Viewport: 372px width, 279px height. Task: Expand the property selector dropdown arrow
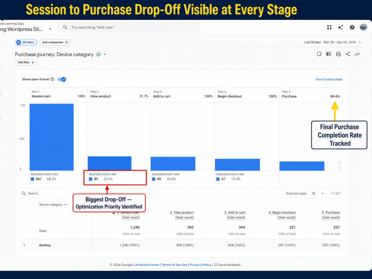tap(50, 29)
